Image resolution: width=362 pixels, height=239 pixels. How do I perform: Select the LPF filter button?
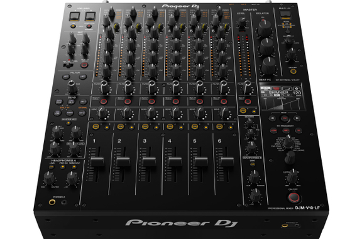(66, 77)
